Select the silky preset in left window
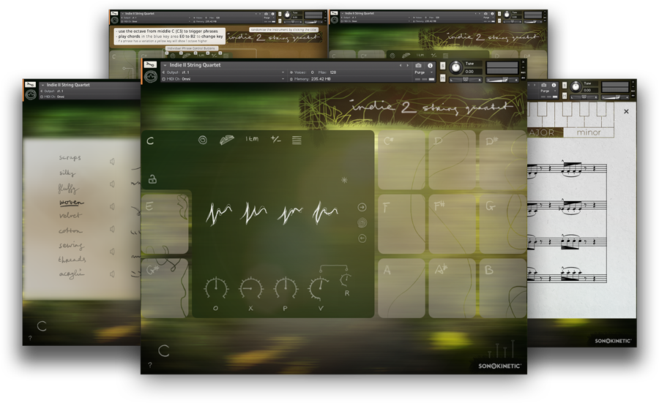The image size is (659, 403). coord(67,173)
